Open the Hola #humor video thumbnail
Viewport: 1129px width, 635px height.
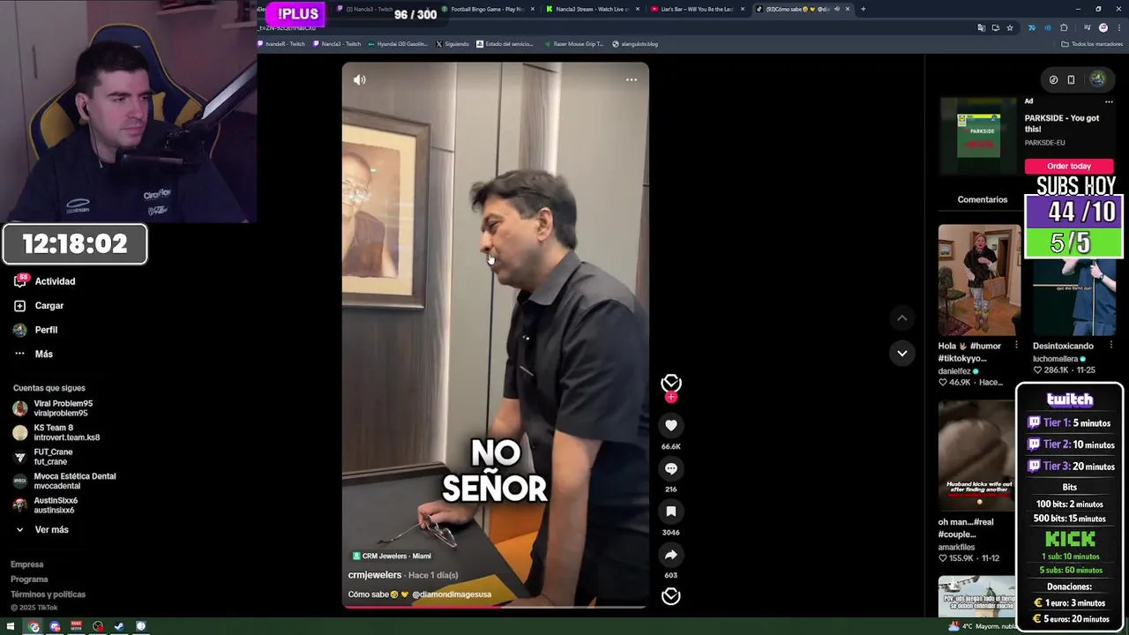pos(979,280)
